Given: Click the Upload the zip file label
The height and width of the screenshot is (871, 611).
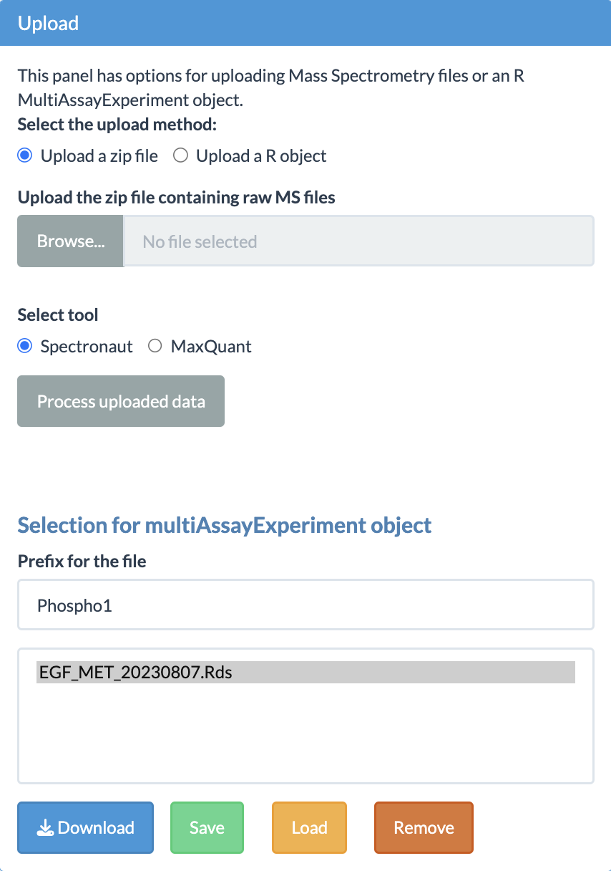Looking at the screenshot, I should click(x=177, y=197).
